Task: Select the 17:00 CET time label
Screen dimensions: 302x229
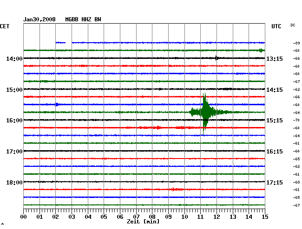Action: (x=14, y=152)
